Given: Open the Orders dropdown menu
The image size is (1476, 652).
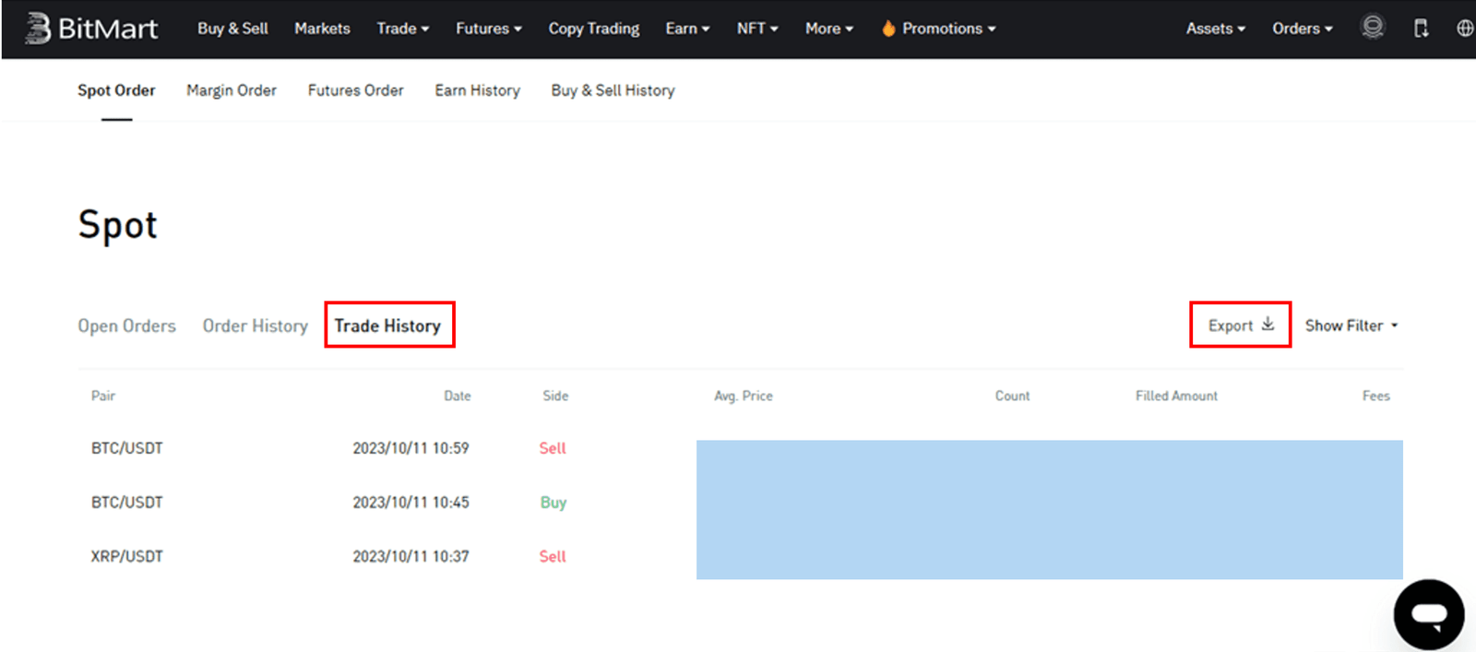Looking at the screenshot, I should pos(1302,29).
